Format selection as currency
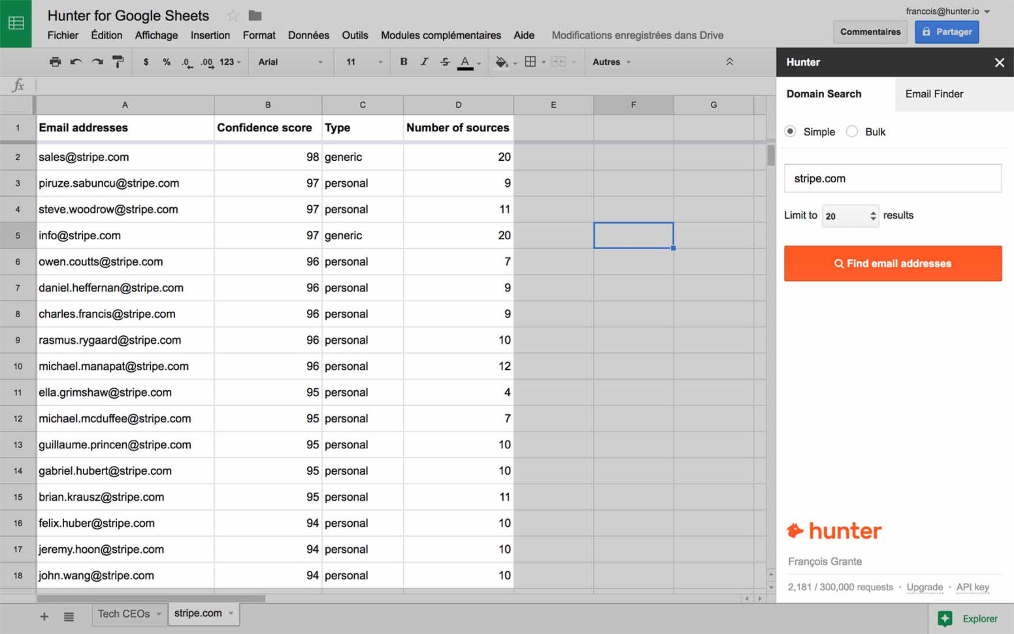 (x=144, y=61)
